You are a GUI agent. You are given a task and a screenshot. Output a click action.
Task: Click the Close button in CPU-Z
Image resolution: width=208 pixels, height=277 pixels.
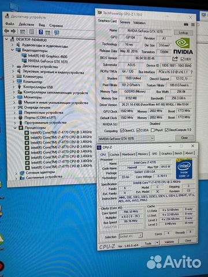click(188, 241)
